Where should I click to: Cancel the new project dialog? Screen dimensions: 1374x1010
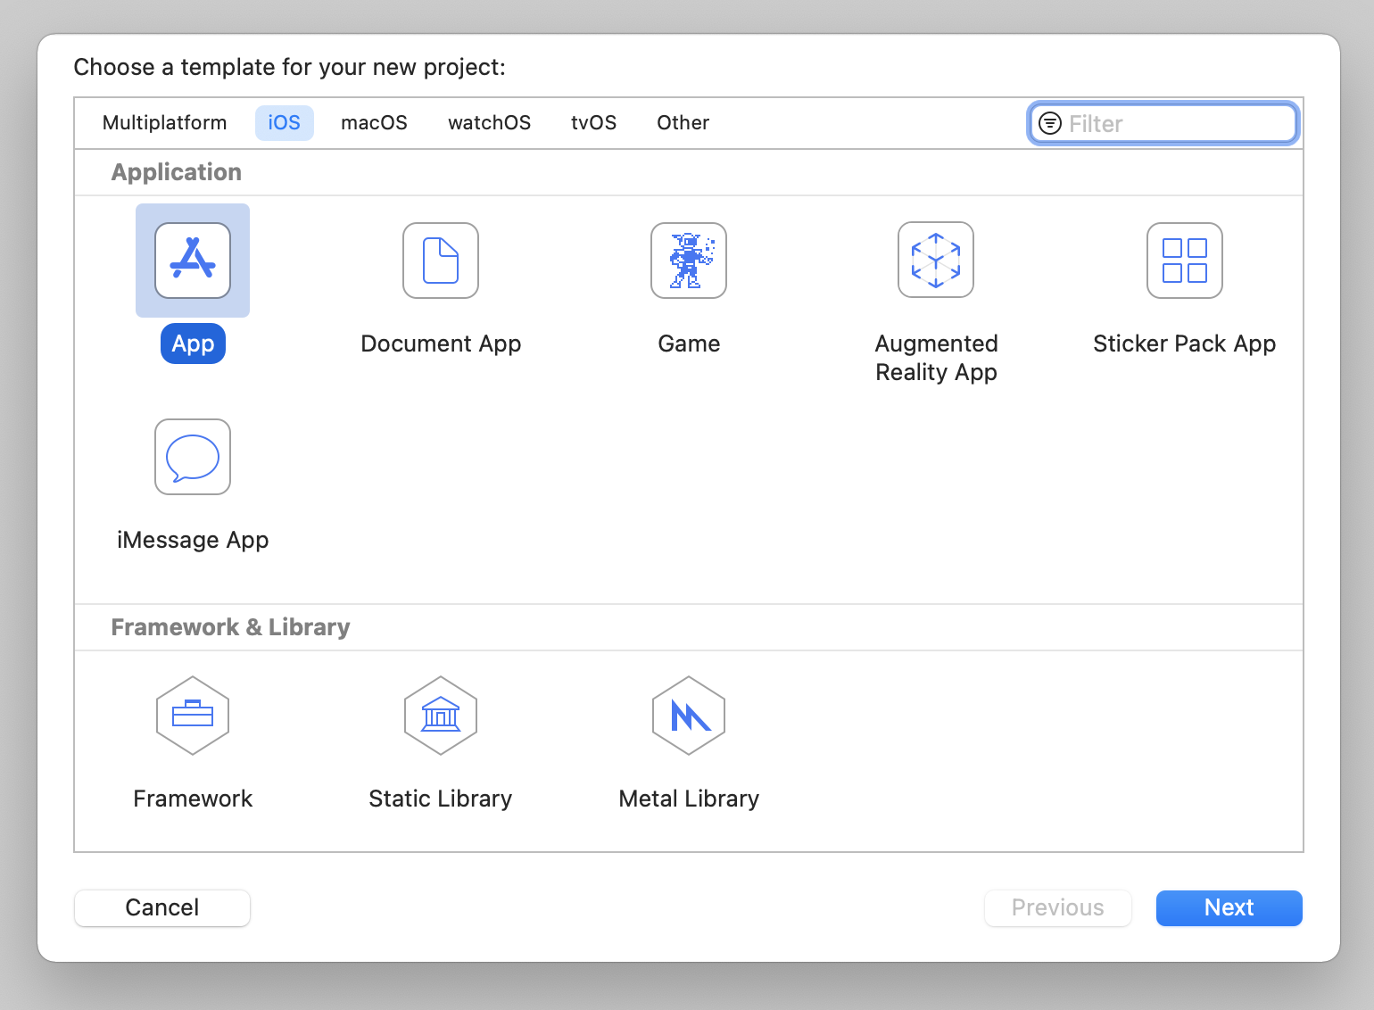click(x=162, y=908)
